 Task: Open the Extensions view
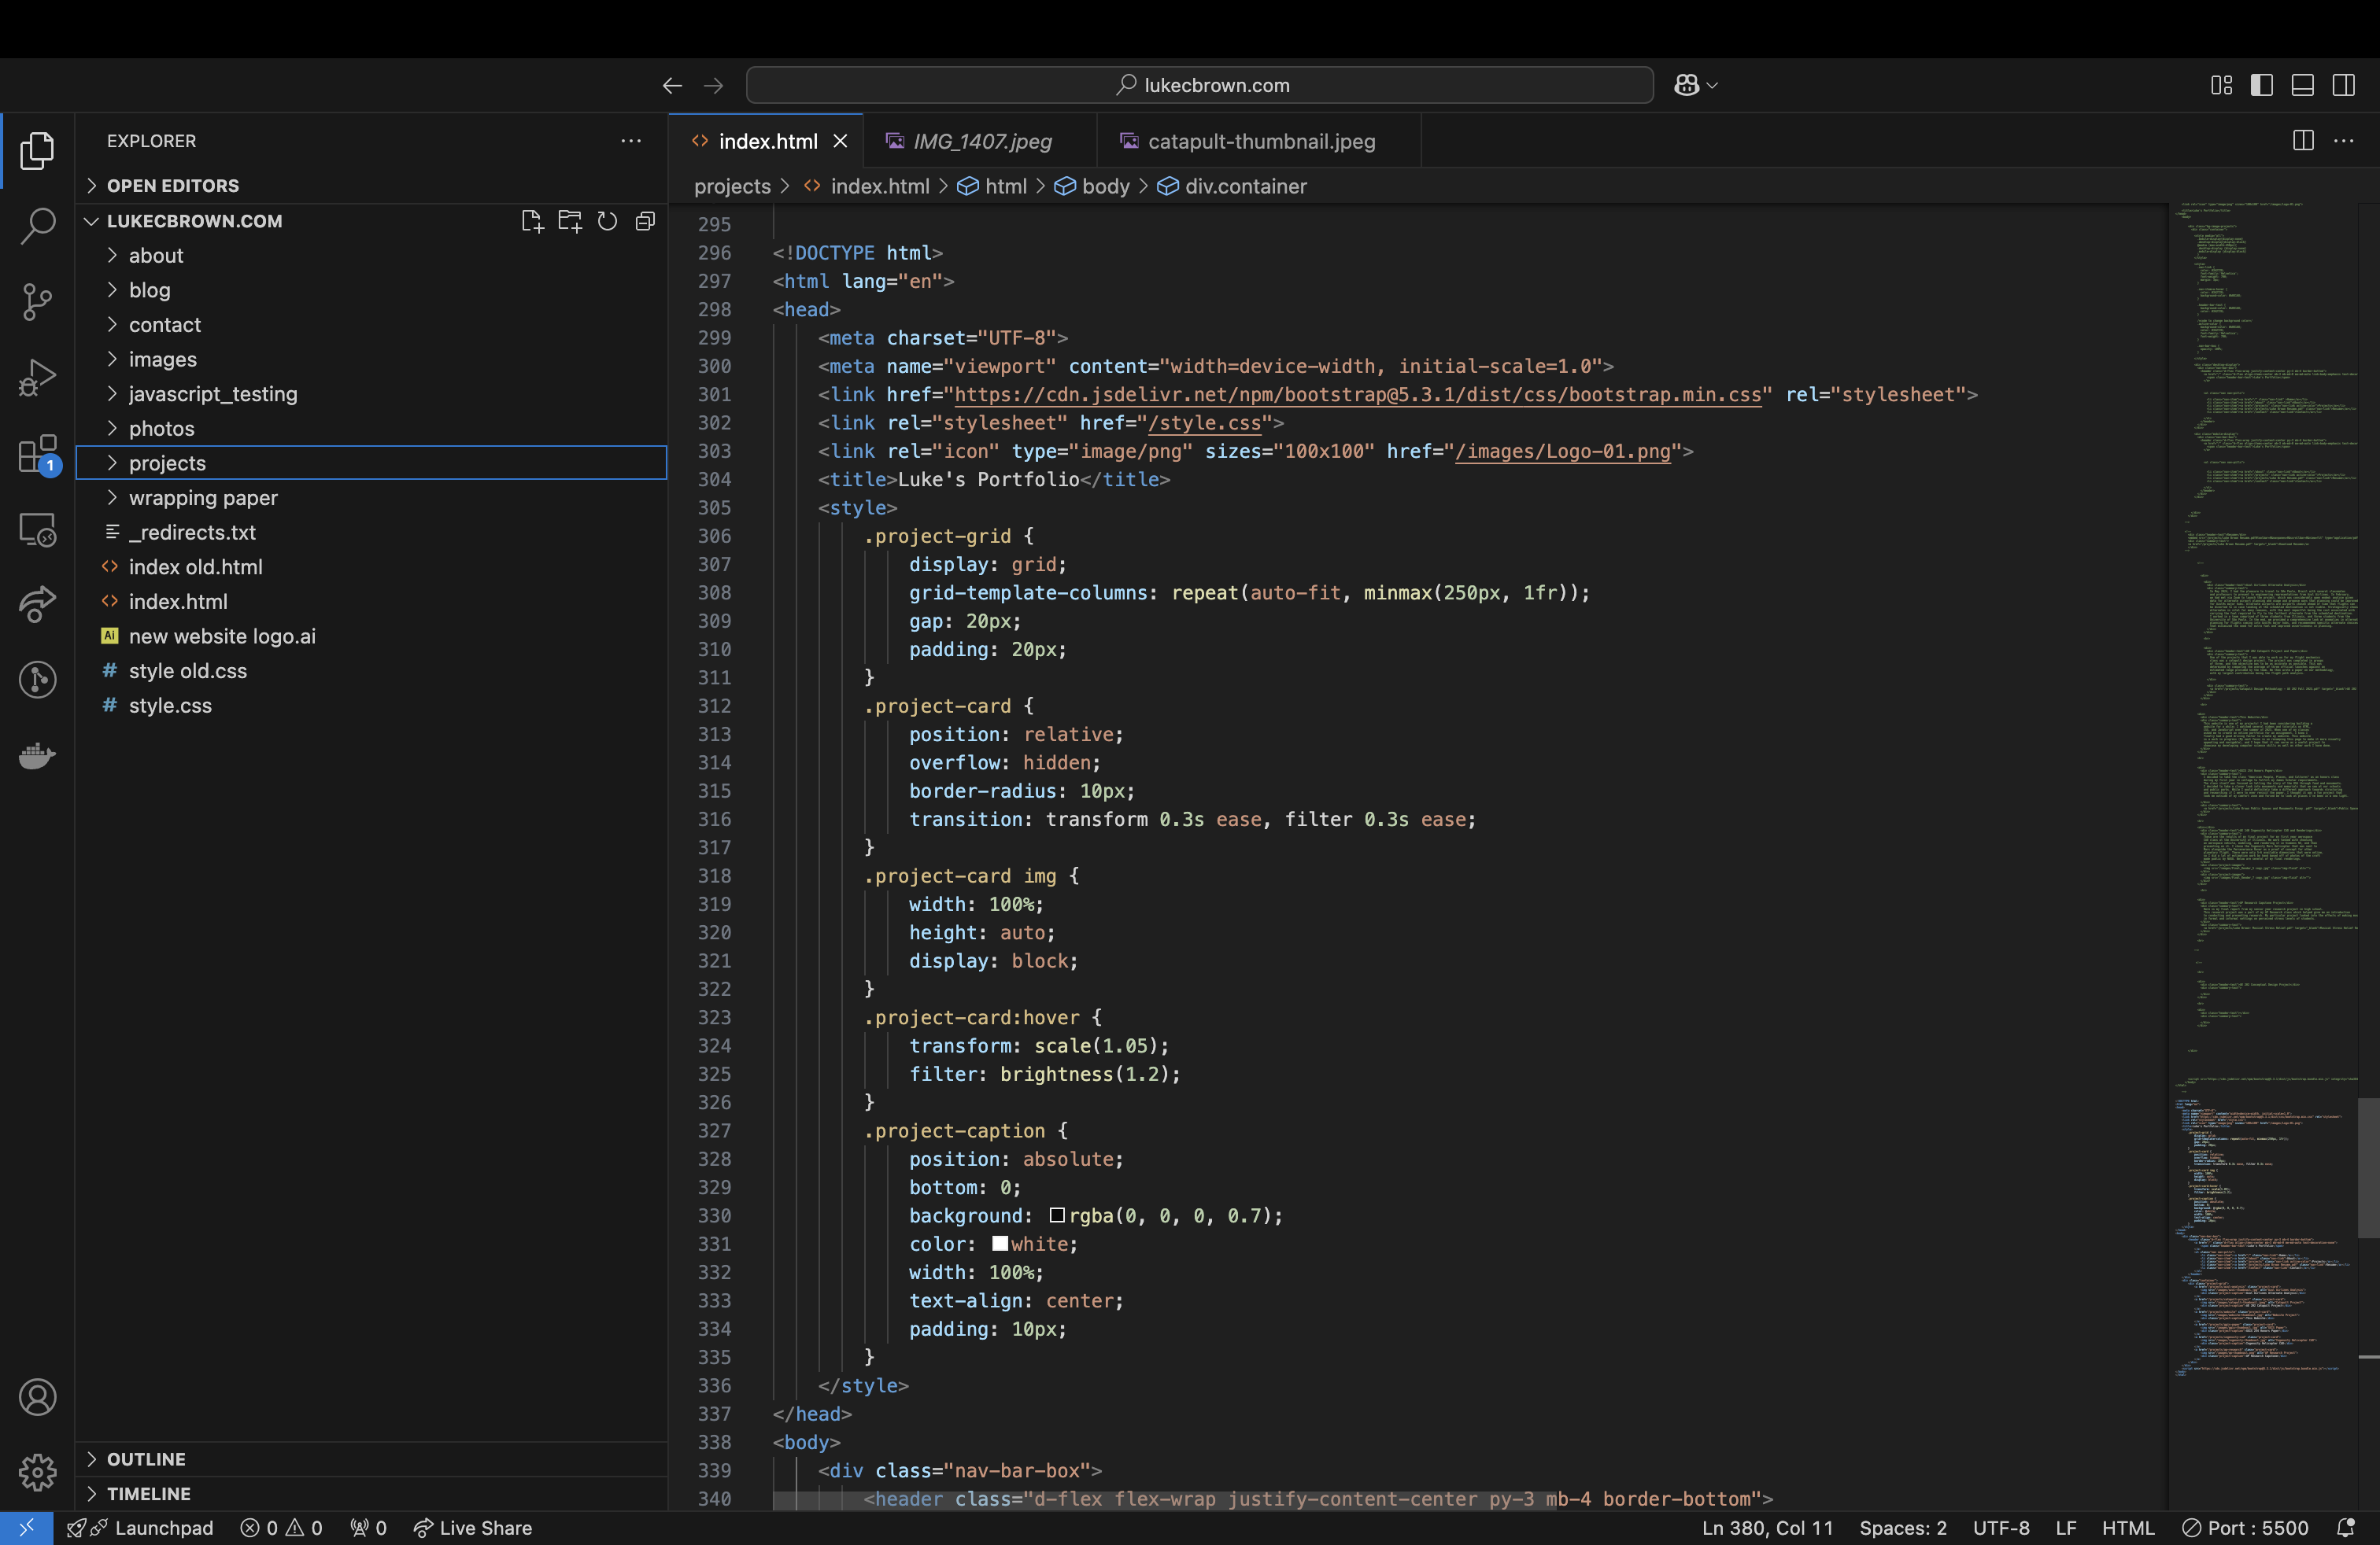pos(37,455)
